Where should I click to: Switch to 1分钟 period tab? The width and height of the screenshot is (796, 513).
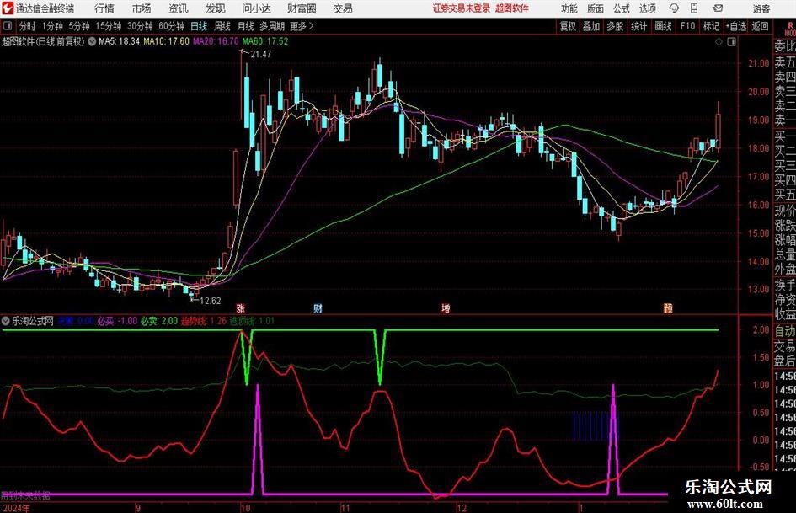pos(52,26)
